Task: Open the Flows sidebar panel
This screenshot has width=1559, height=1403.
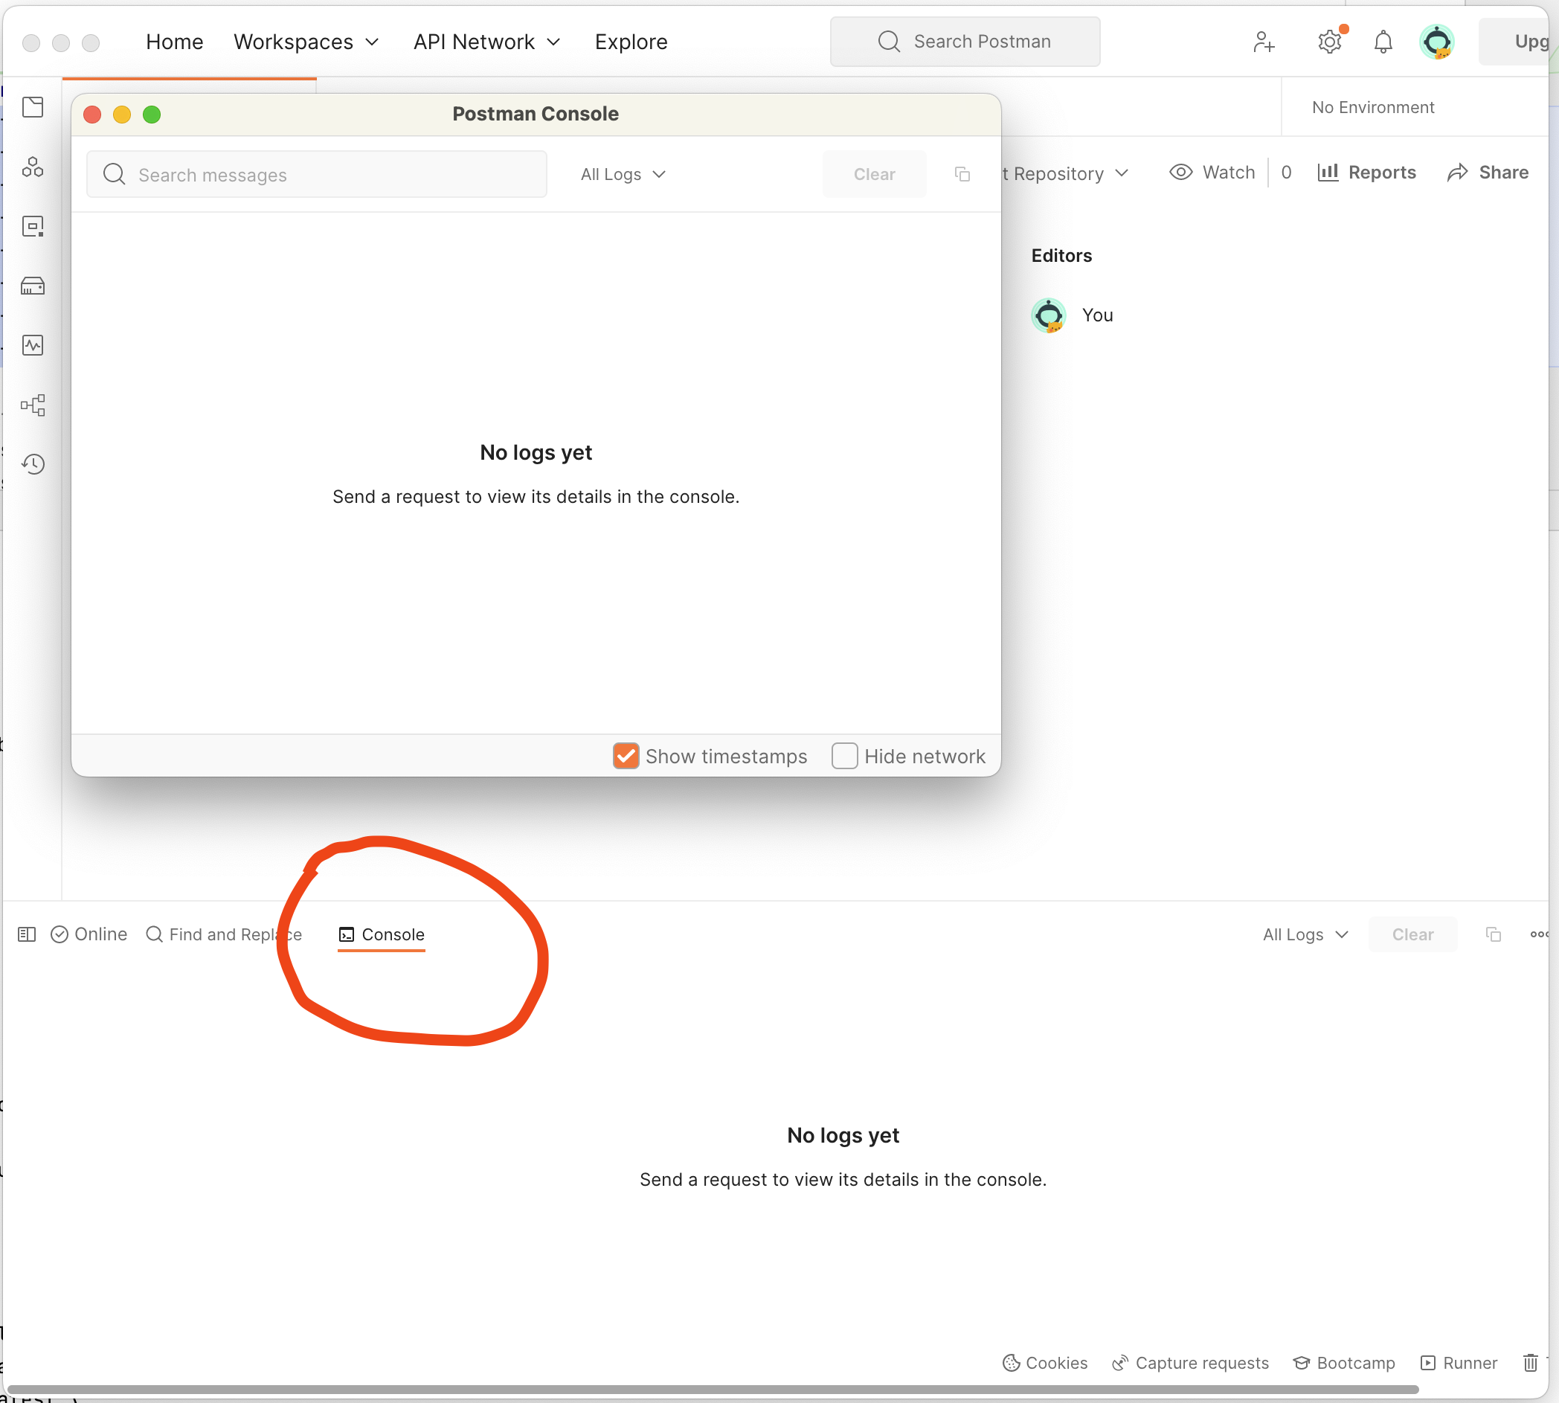Action: (33, 405)
